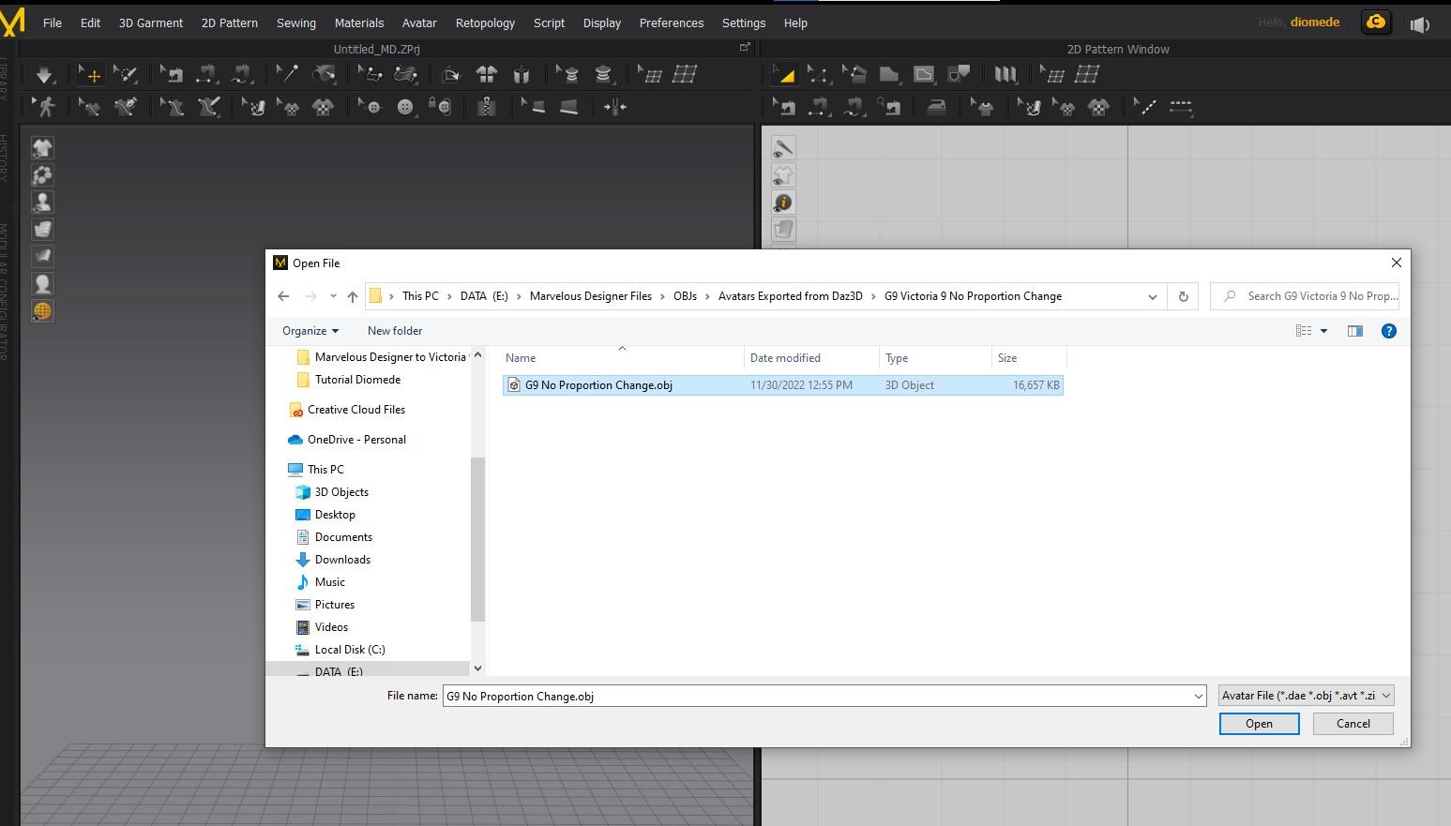
Task: Open the Help question mark in Open File dialog
Action: click(1389, 331)
